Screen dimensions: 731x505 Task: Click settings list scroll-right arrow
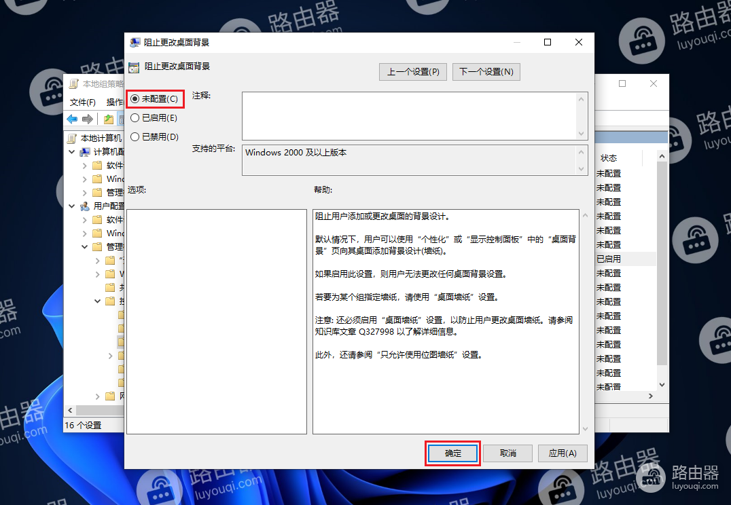[x=651, y=396]
